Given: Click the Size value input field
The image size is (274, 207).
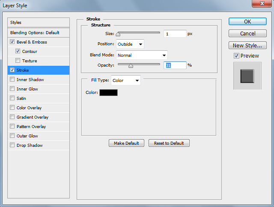Looking at the screenshot, I should click(175, 34).
